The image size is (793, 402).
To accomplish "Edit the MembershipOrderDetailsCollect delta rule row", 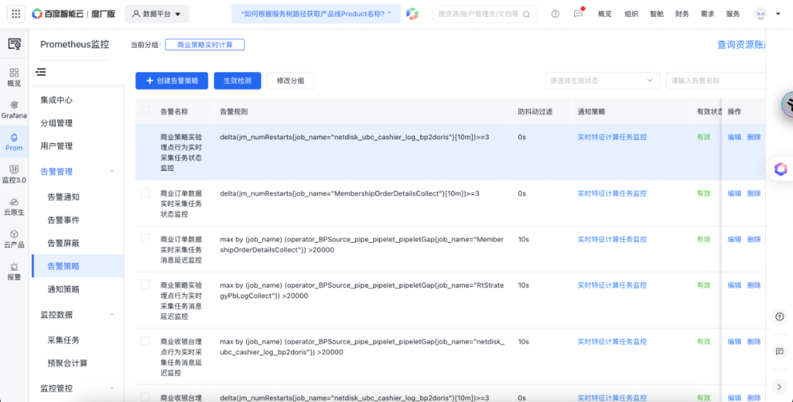I will pyautogui.click(x=734, y=194).
